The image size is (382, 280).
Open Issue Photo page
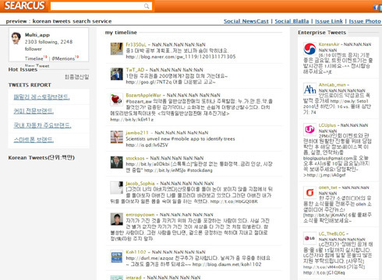[x=365, y=21]
